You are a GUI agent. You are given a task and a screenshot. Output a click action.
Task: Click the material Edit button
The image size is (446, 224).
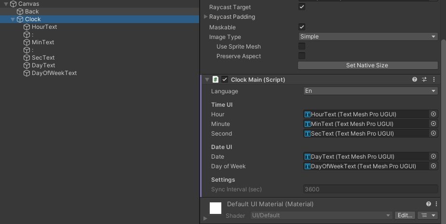coord(405,215)
